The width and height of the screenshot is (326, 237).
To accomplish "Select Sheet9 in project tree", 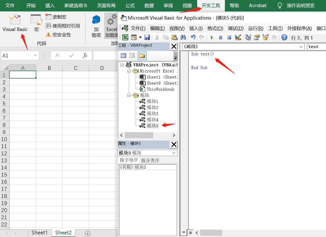I will coord(158,83).
